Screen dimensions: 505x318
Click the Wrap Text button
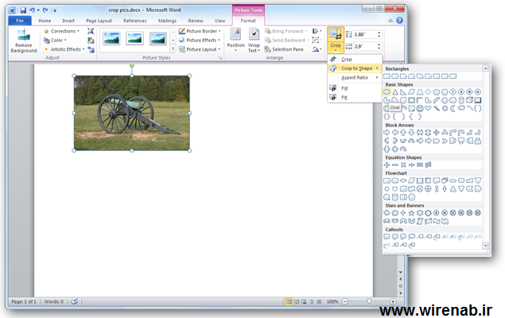(254, 40)
